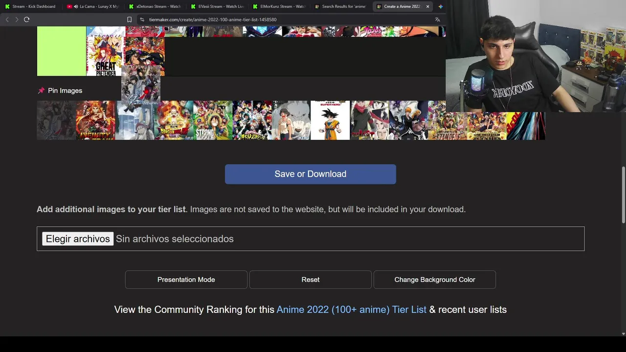Screen dimensions: 626x352
Task: Bookmark this page with the bookmark icon
Action: 129,20
